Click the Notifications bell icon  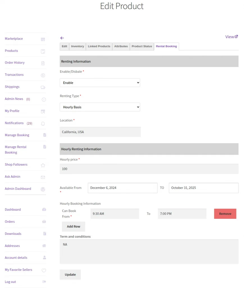pyautogui.click(x=43, y=124)
